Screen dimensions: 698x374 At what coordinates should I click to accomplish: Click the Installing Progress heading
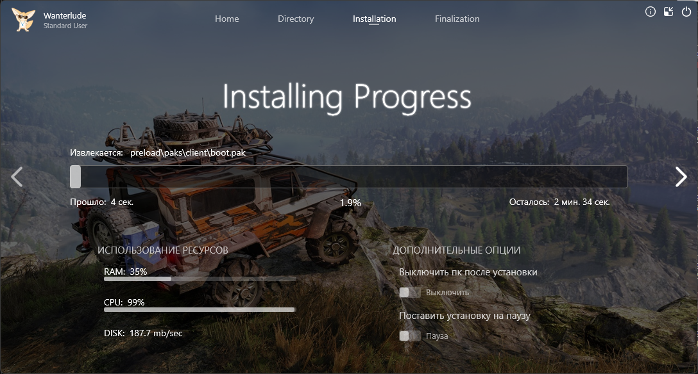point(347,97)
